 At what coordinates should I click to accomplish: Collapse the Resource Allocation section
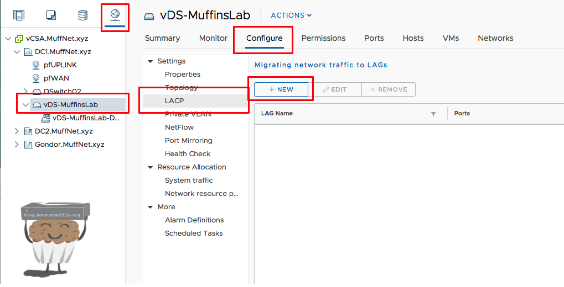[150, 167]
